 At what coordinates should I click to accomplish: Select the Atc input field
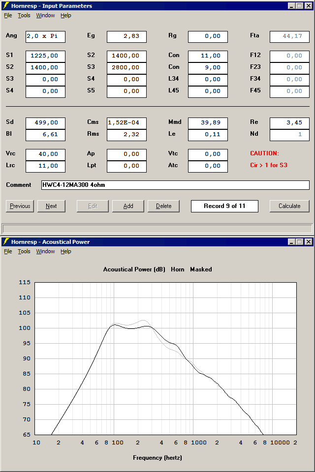[x=208, y=166]
